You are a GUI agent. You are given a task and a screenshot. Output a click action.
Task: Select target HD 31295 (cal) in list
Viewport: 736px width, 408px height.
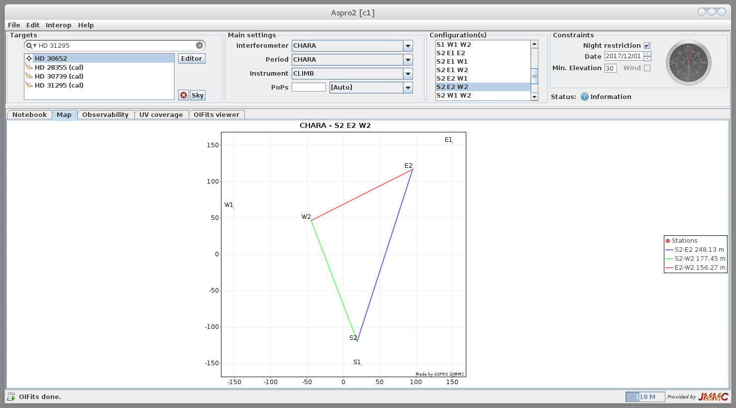pos(99,85)
